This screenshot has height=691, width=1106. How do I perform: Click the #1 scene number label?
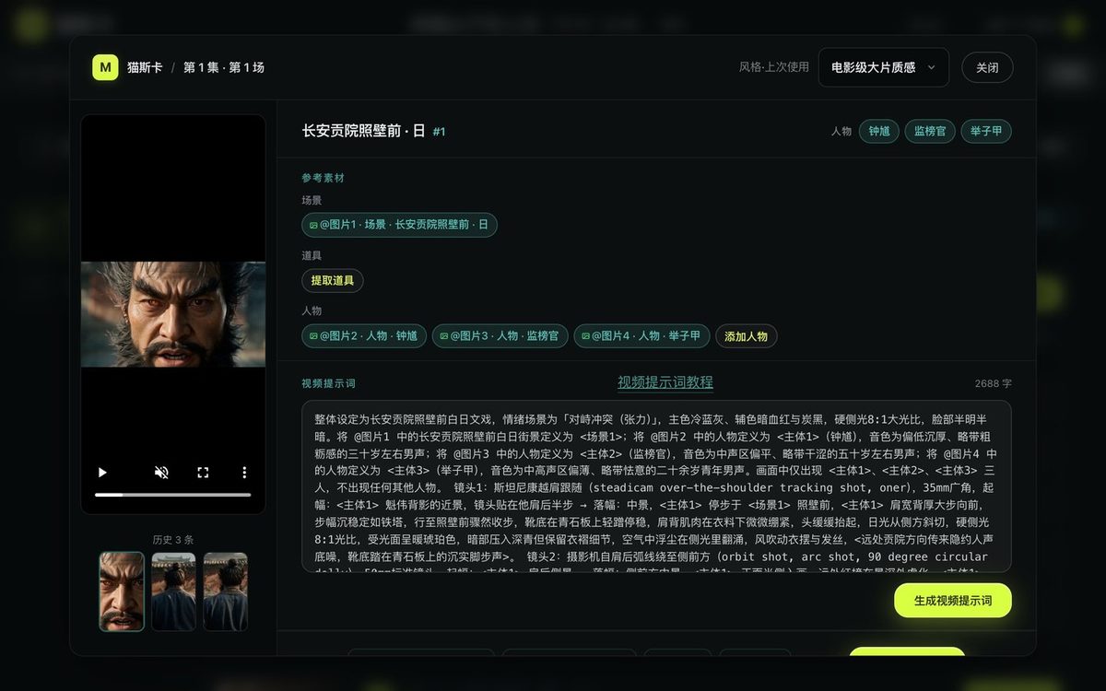click(440, 132)
